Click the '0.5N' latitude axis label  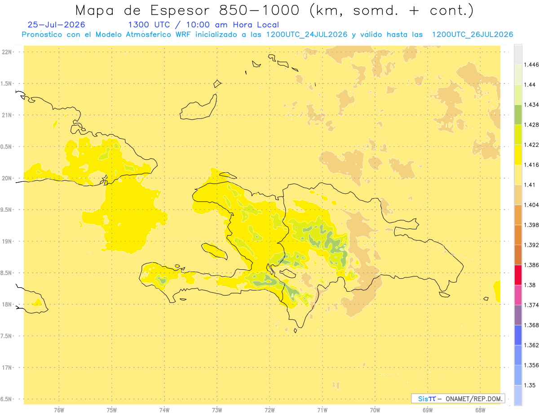pos(7,147)
